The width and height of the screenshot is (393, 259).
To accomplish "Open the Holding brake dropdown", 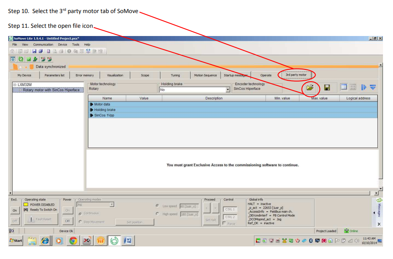I will pos(227,90).
